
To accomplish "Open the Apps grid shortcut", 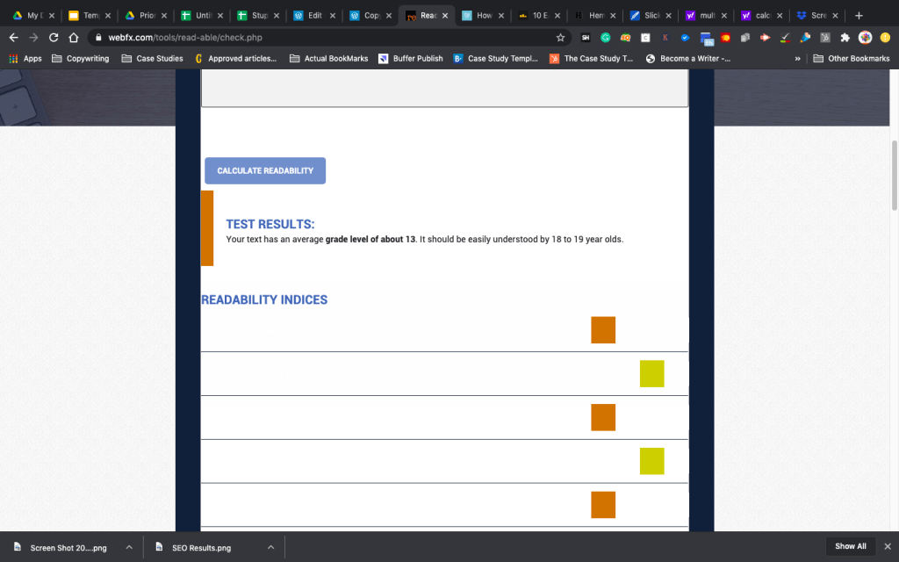I will (25, 59).
